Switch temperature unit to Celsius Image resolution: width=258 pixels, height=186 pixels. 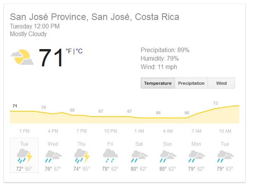(79, 51)
